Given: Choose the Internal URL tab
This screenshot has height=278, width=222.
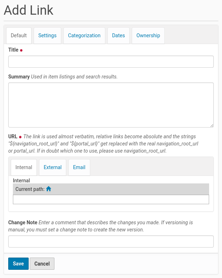Looking at the screenshot, I should pos(24,167).
